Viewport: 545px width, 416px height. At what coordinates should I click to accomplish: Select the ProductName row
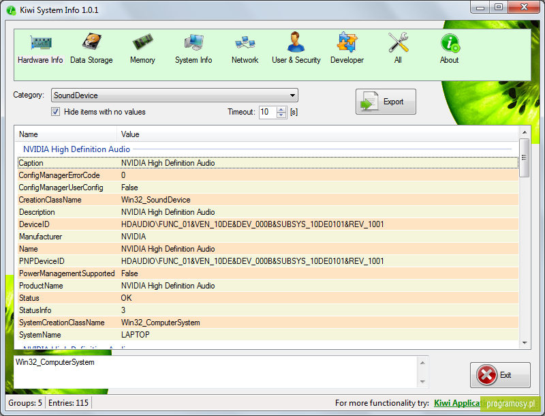[x=268, y=286]
